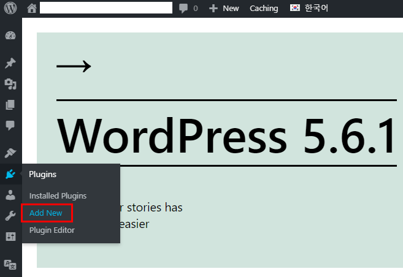Open the Caching admin bar menu
403x277 pixels.
264,8
